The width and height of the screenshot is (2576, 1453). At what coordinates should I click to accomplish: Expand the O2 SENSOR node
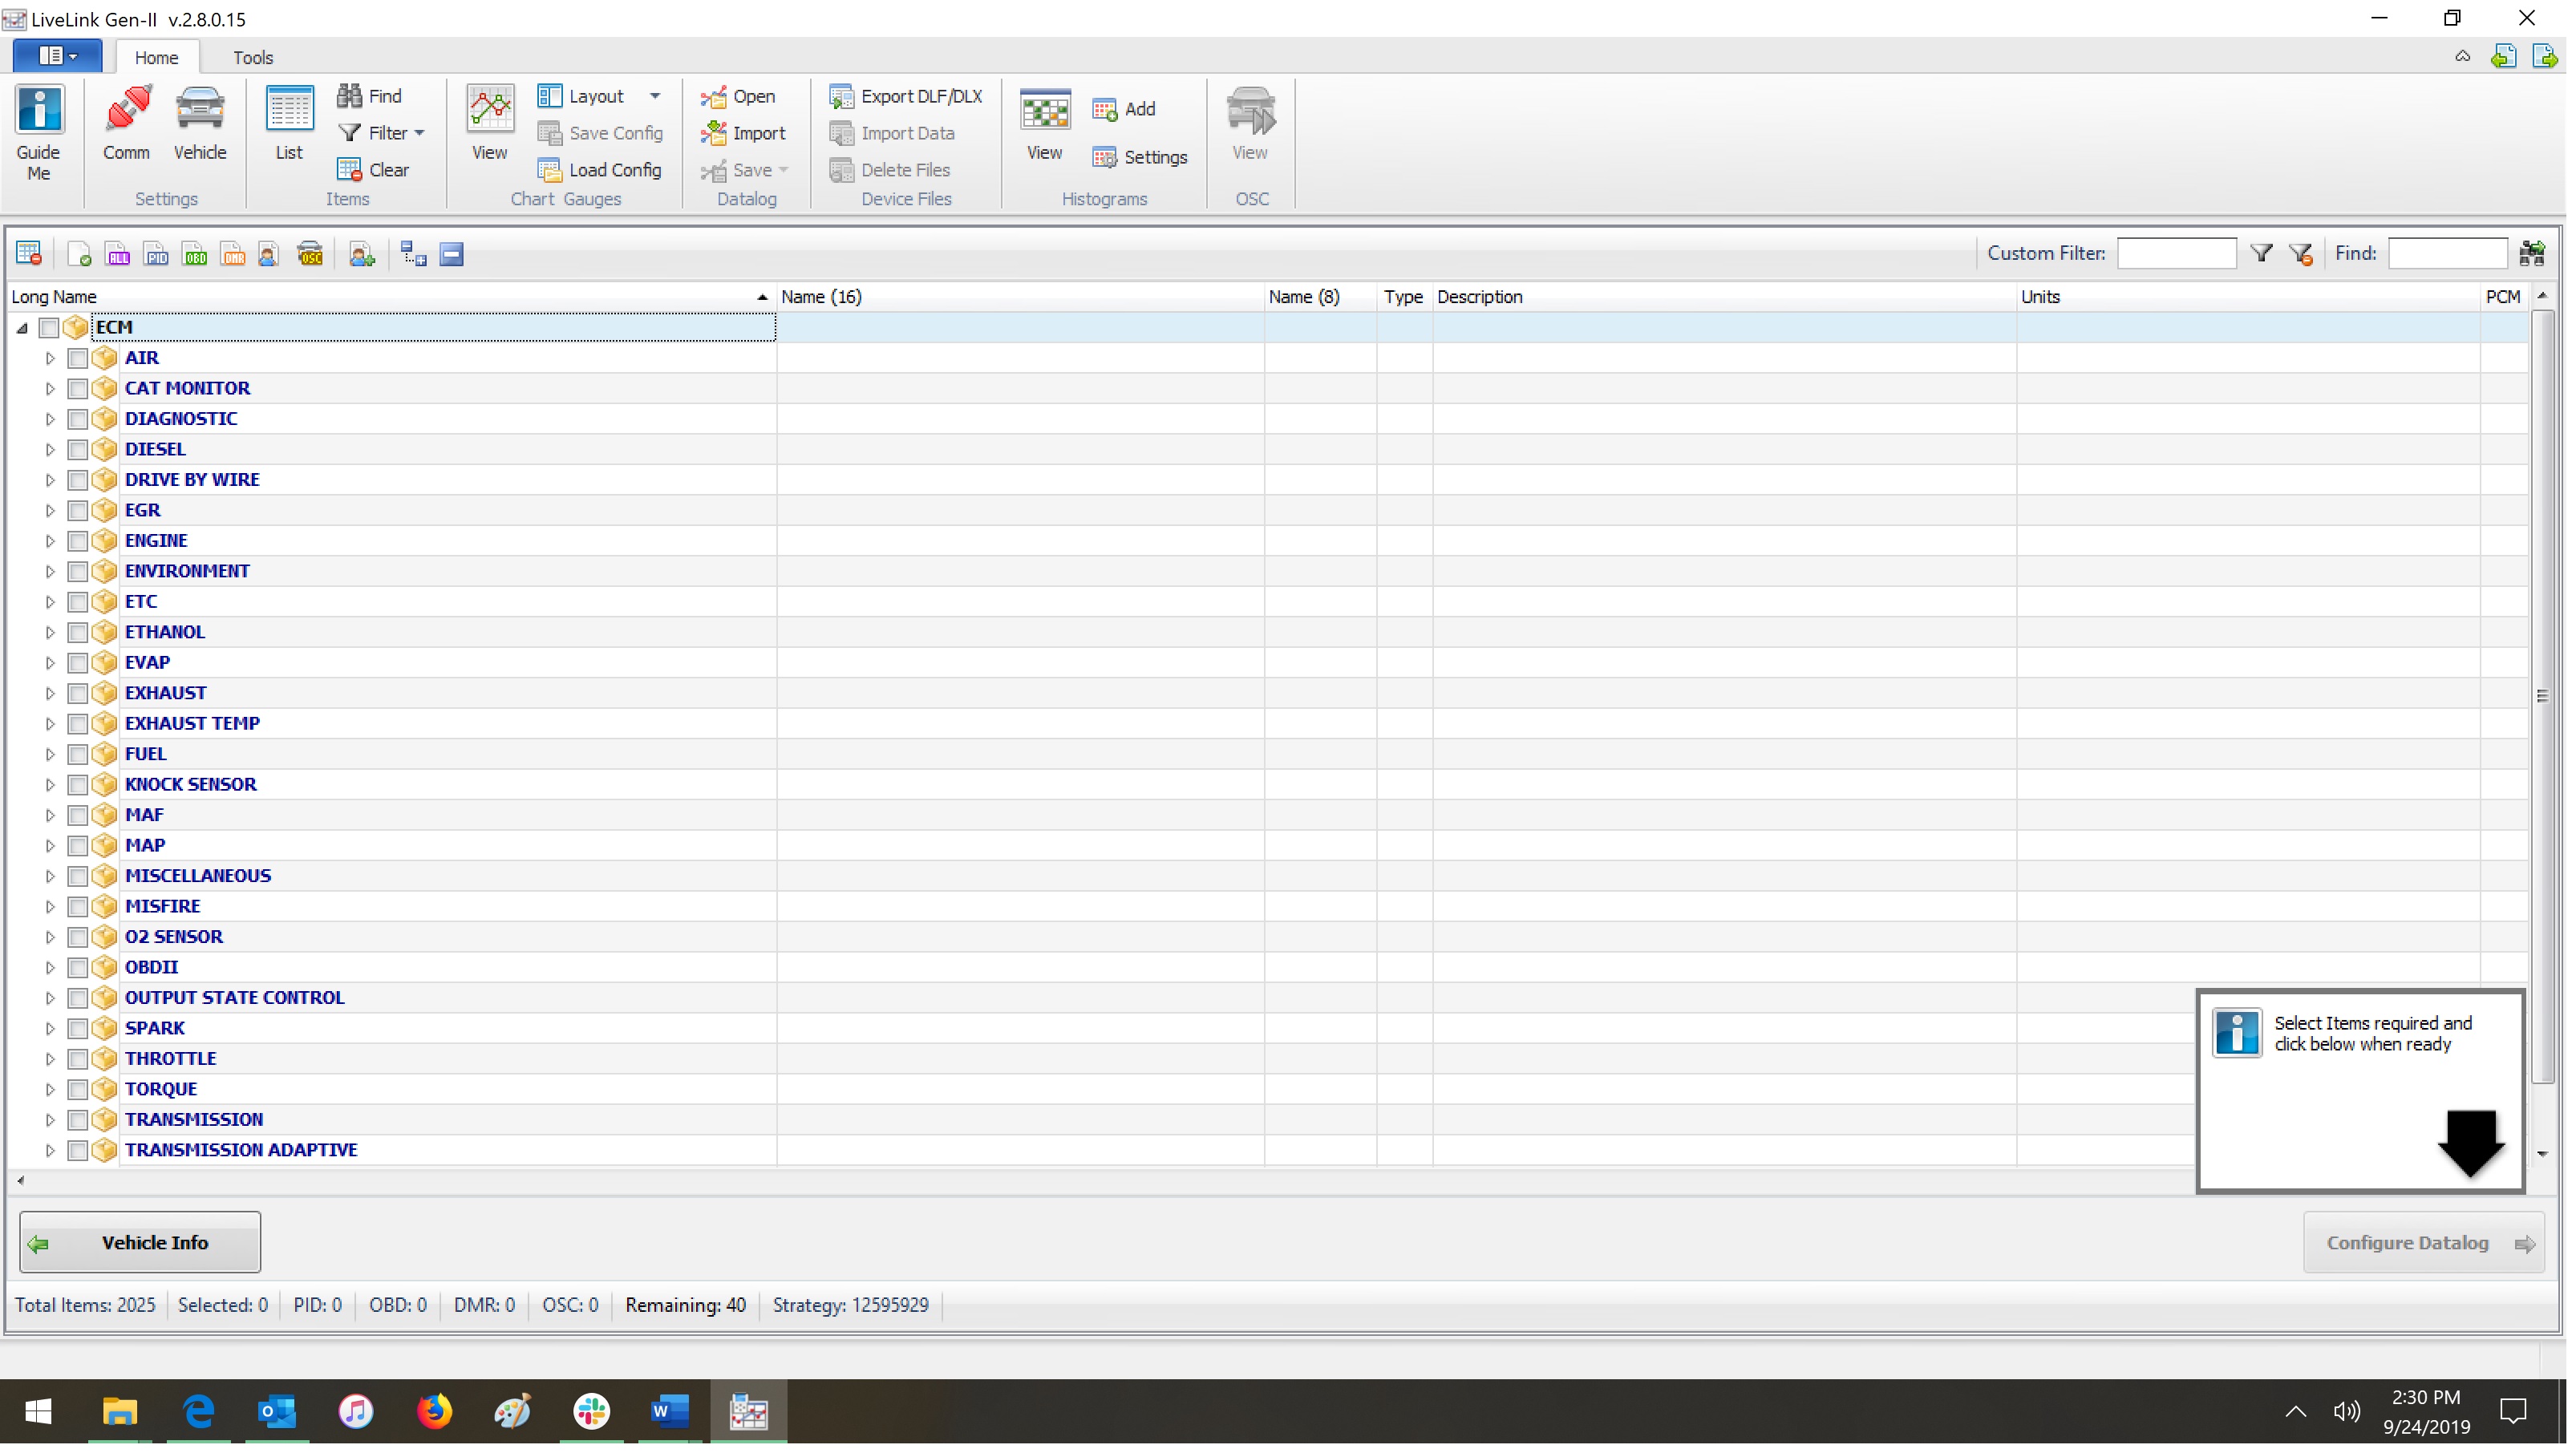[50, 937]
